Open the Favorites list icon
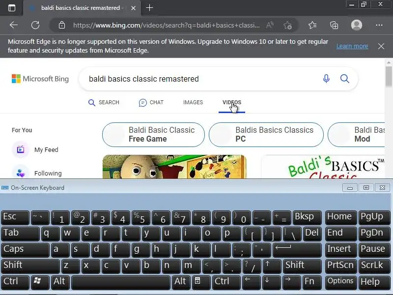This screenshot has width=393, height=295. point(312,25)
